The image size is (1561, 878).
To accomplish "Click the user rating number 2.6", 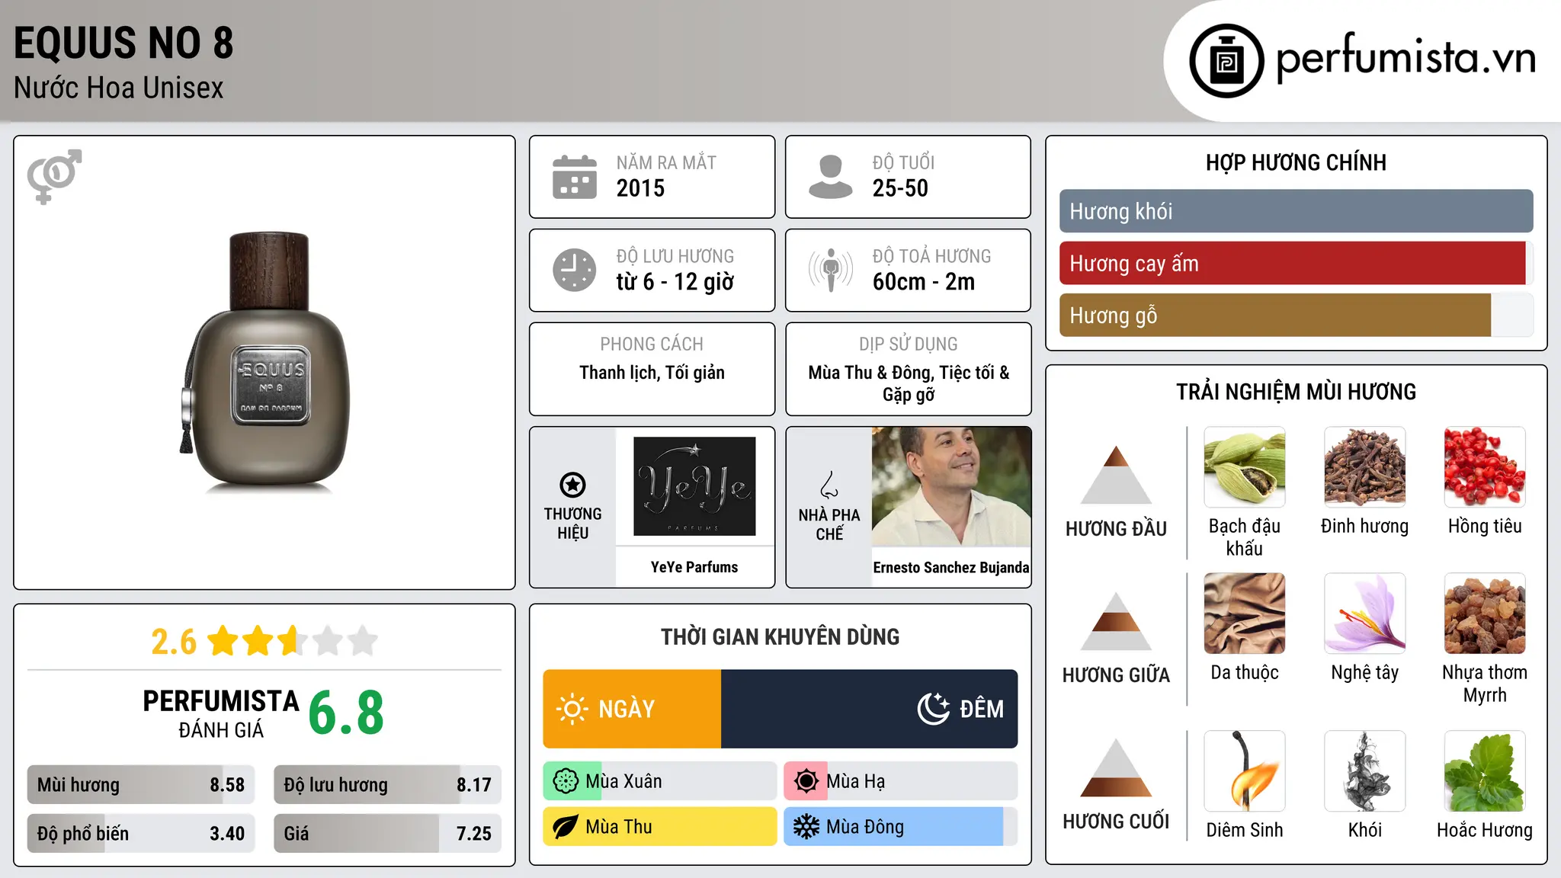I will (x=174, y=642).
